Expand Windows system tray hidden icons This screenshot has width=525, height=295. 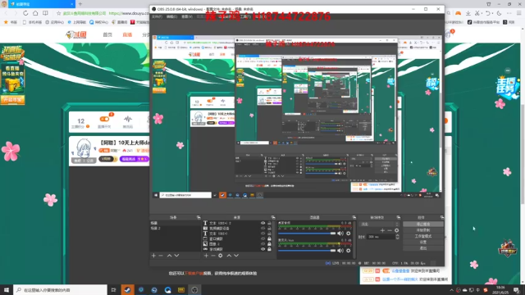tap(451, 290)
